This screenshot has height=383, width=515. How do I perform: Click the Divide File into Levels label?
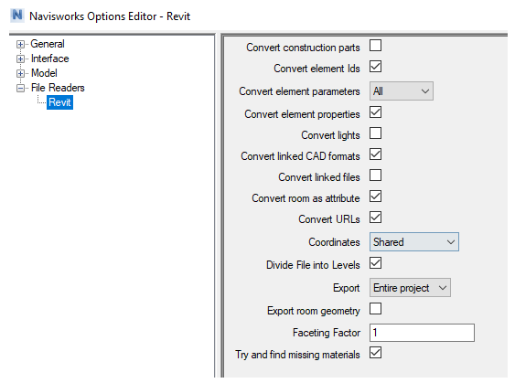313,265
